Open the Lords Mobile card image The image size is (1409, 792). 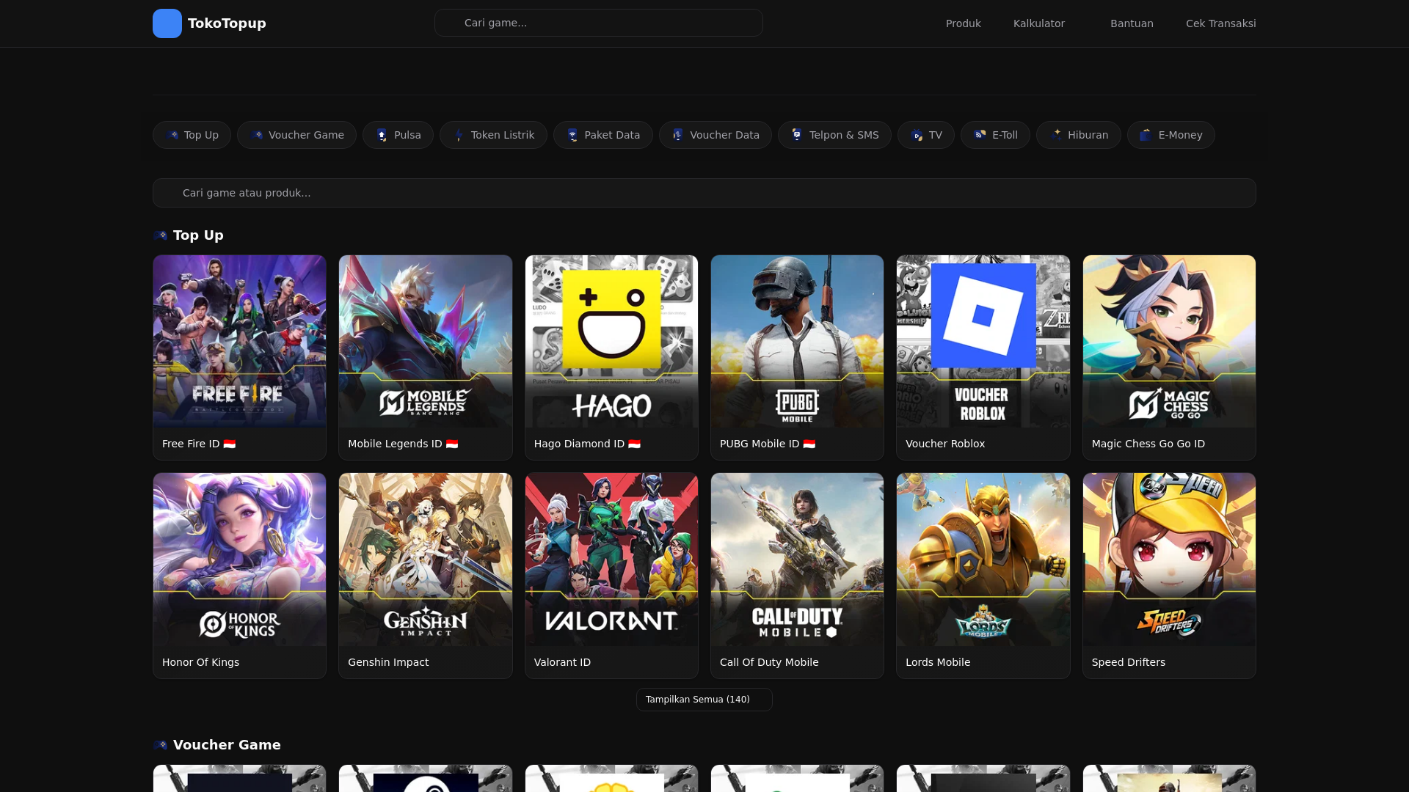coord(983,560)
